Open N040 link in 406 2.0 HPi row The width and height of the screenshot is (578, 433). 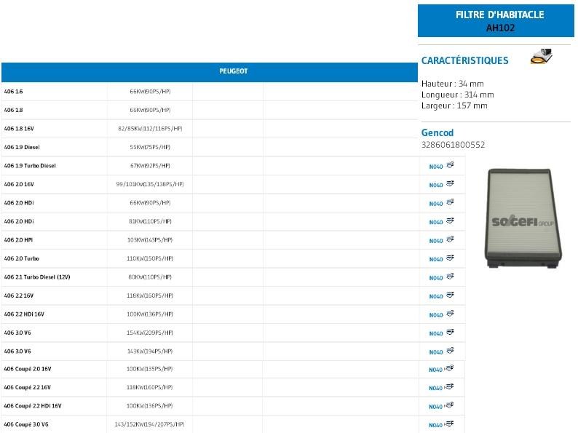click(436, 241)
